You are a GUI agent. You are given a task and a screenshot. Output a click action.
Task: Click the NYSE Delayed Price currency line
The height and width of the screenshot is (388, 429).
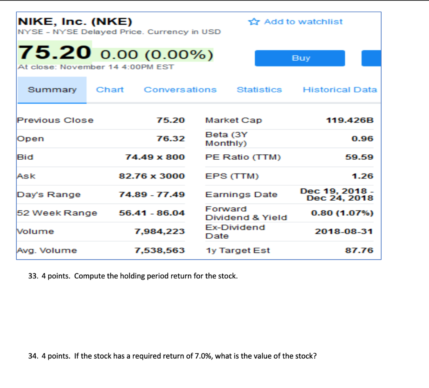point(119,32)
